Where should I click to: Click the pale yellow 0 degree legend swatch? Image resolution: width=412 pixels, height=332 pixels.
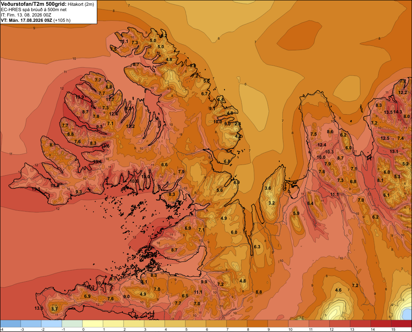click(93, 324)
